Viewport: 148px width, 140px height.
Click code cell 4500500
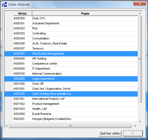tap(23, 69)
